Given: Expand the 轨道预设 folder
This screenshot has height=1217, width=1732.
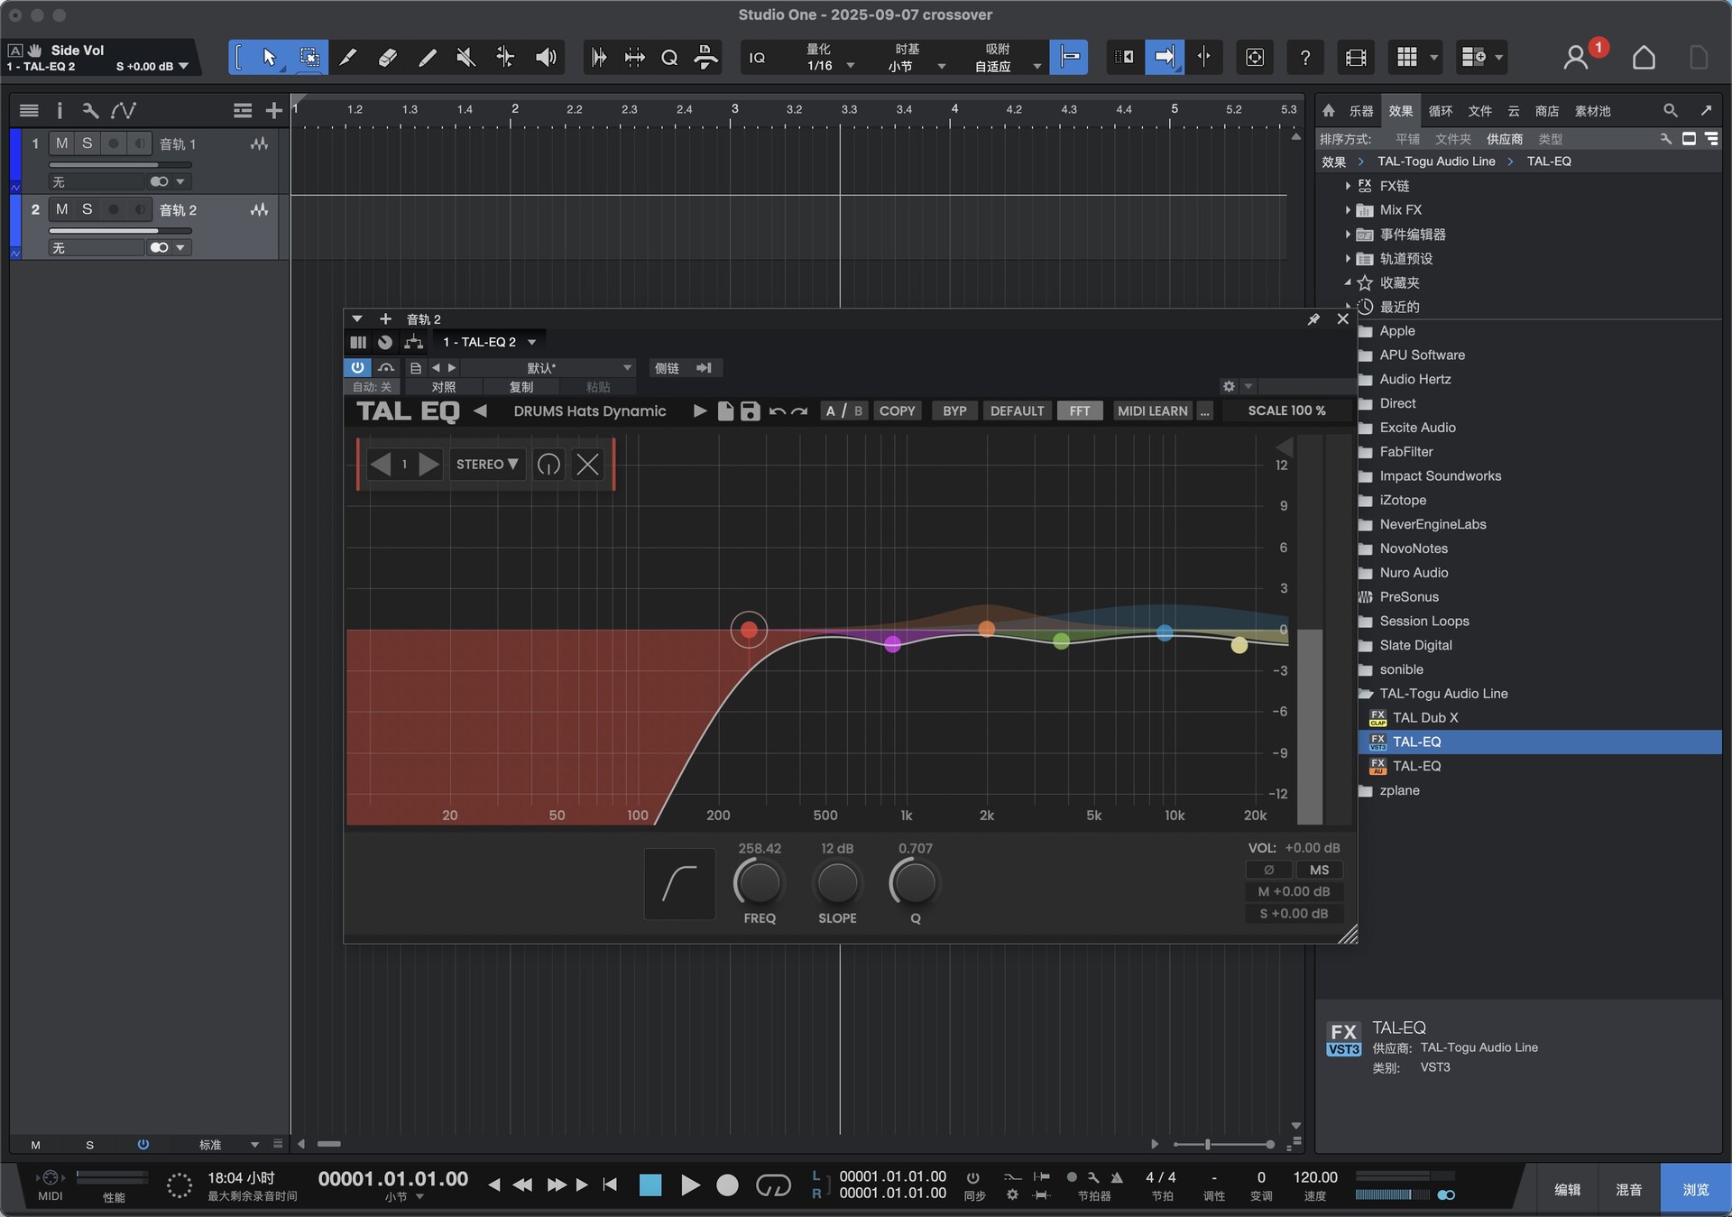Looking at the screenshot, I should (1348, 259).
